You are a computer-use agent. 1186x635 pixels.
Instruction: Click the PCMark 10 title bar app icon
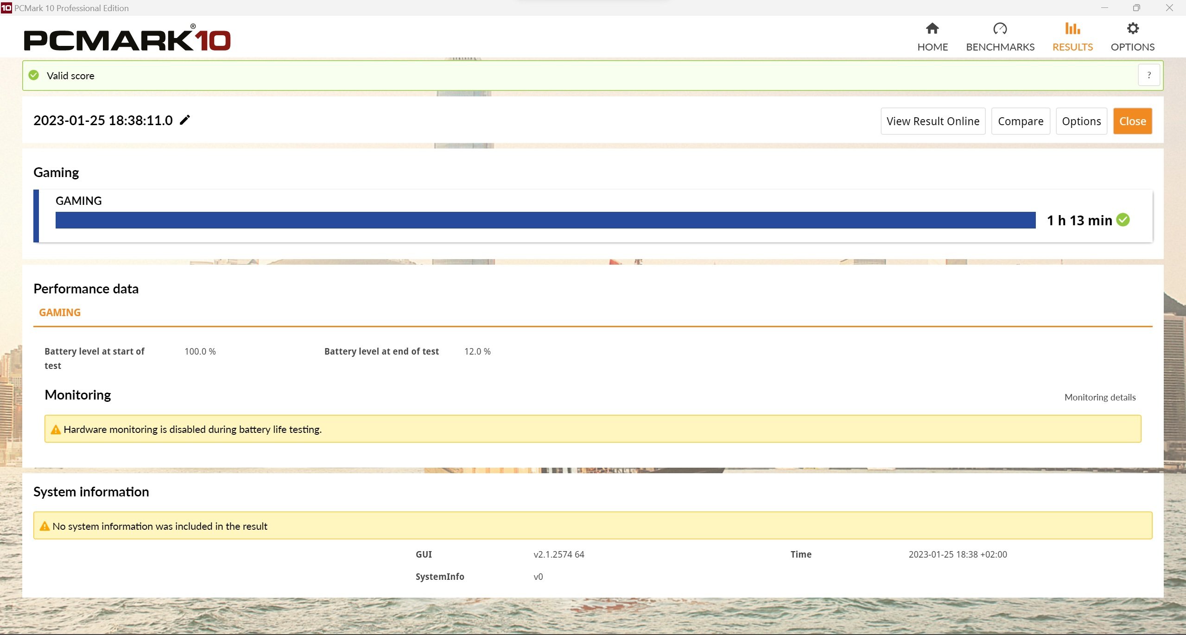pyautogui.click(x=6, y=8)
